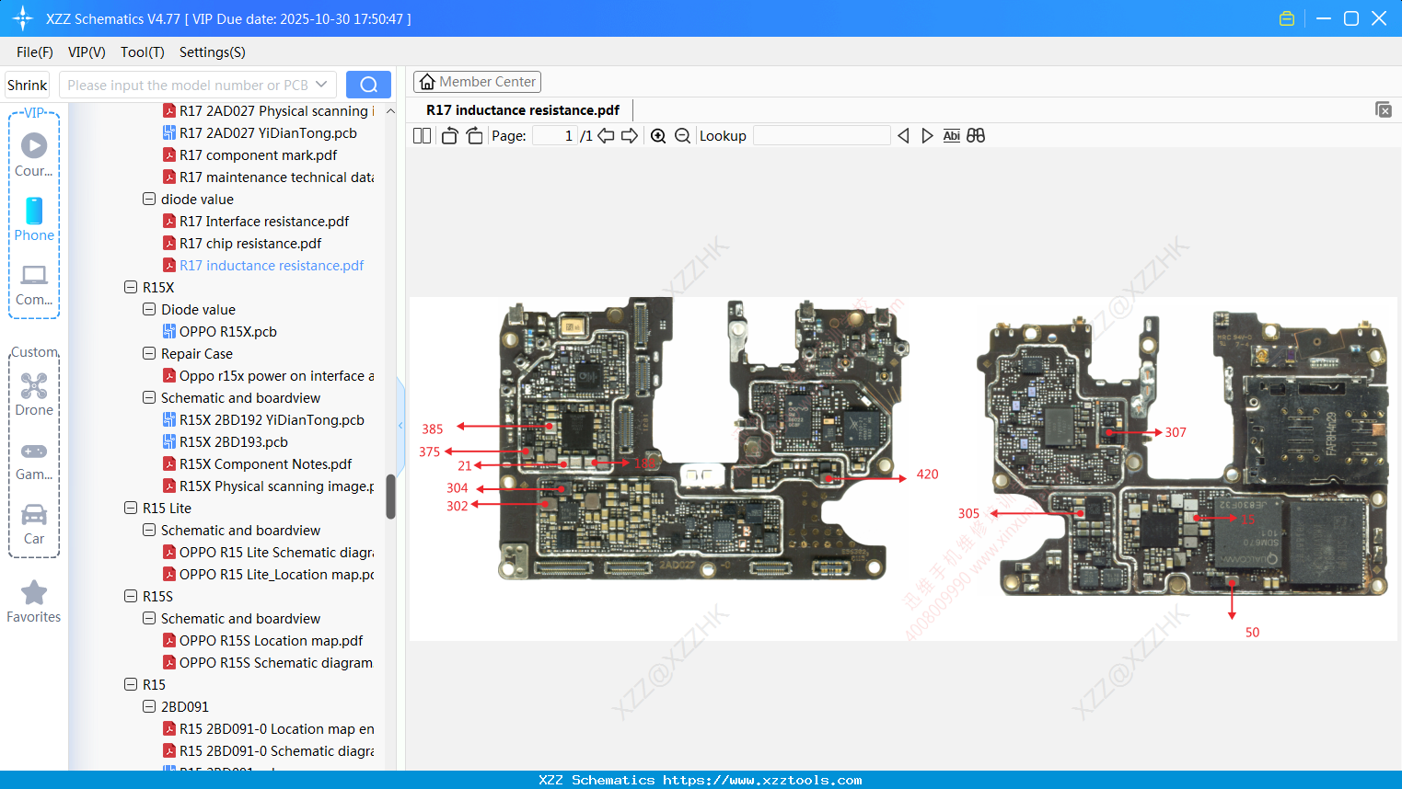
Task: Collapse the R15X tree node
Action: point(131,287)
